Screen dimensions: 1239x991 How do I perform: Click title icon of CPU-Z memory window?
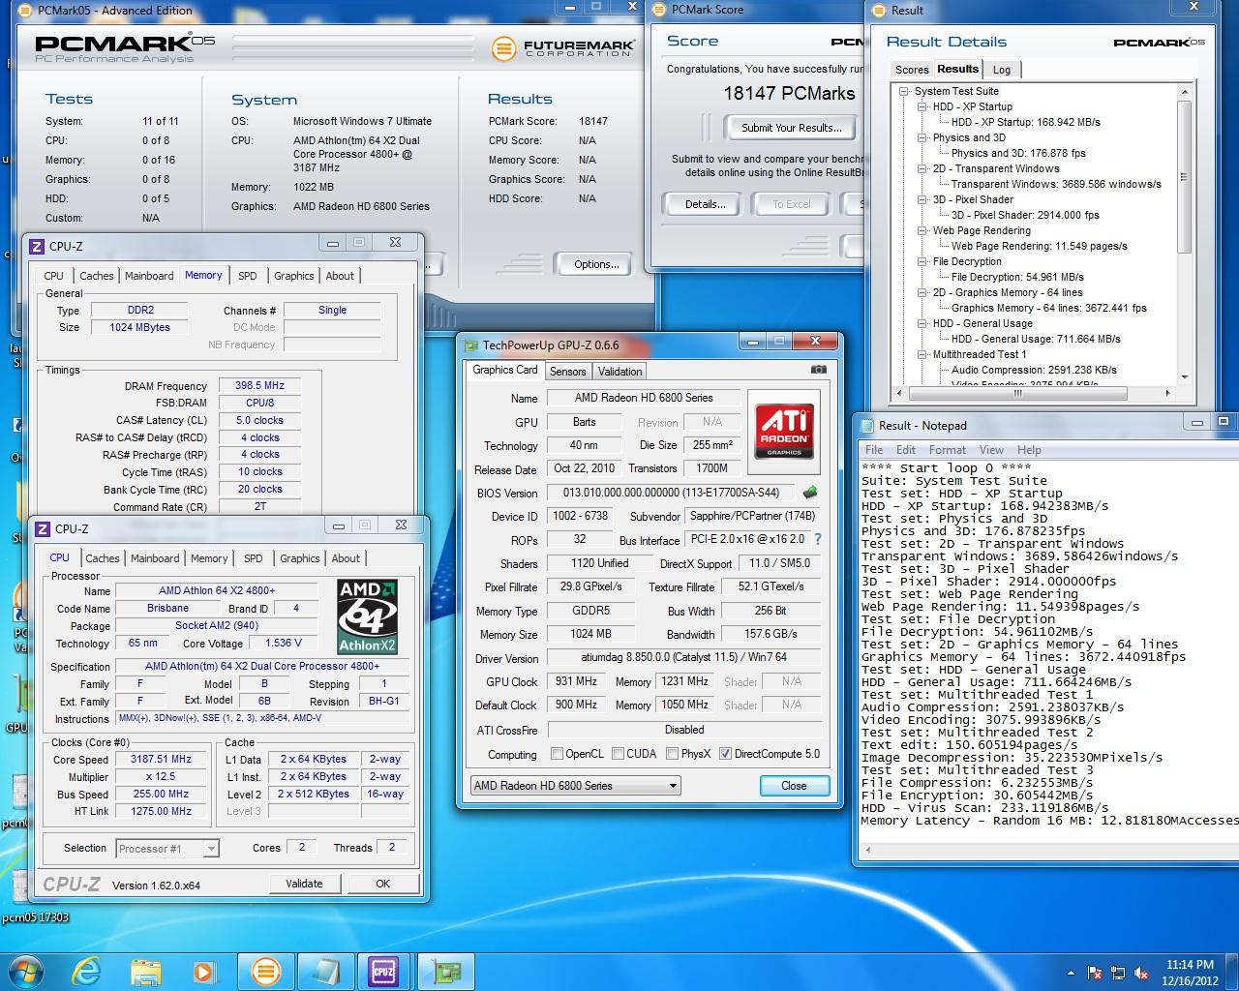click(37, 246)
